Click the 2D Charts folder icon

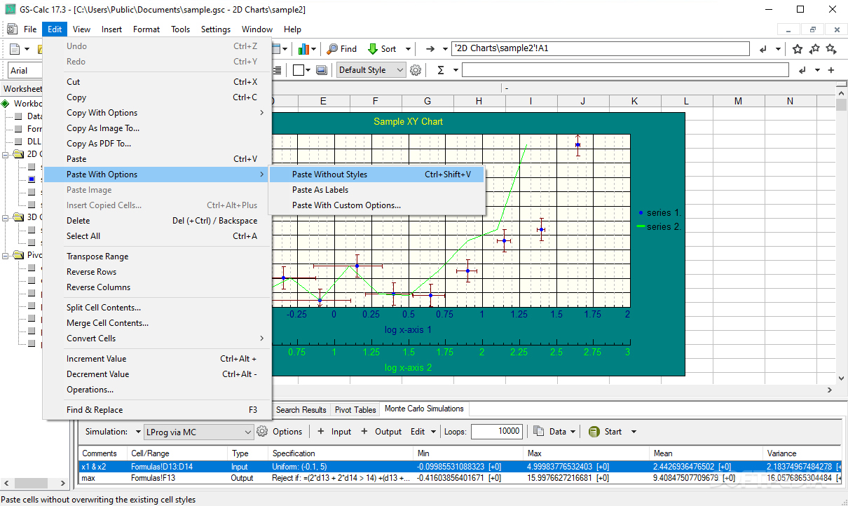[18, 154]
